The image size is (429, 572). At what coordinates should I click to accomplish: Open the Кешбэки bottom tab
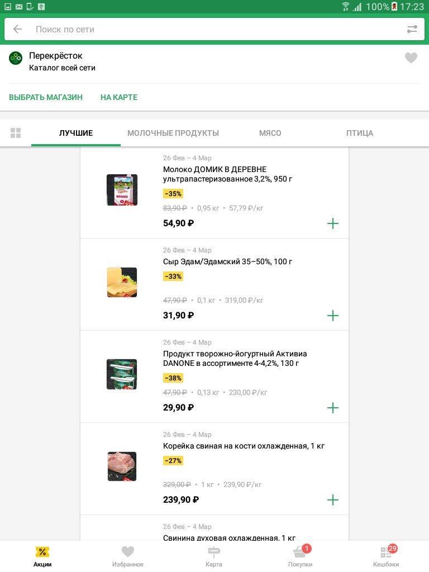(x=386, y=557)
